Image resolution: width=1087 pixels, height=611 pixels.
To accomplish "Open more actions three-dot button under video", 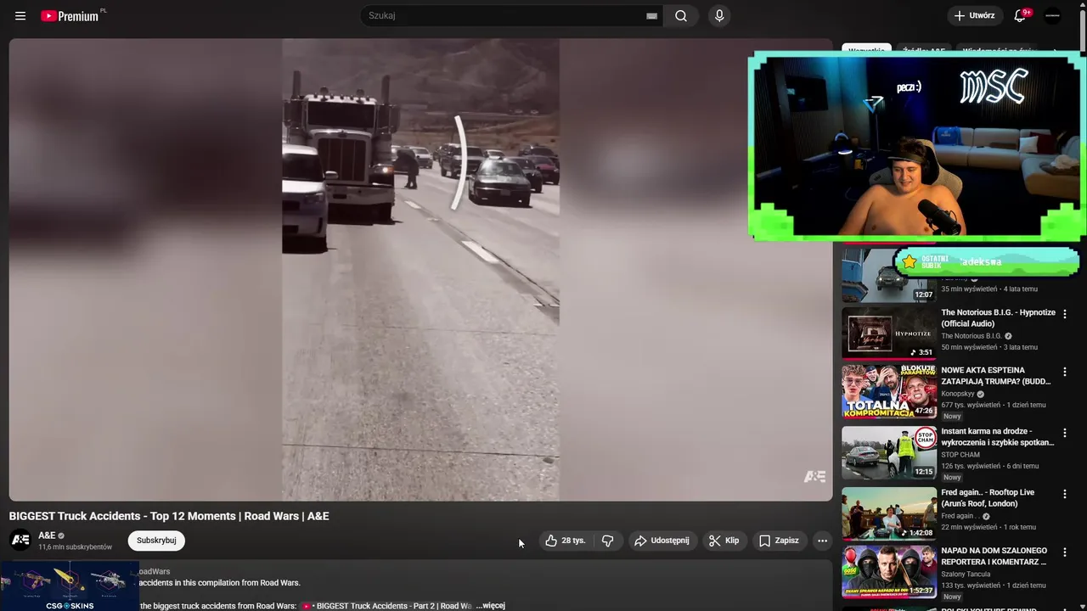I will 822,541.
